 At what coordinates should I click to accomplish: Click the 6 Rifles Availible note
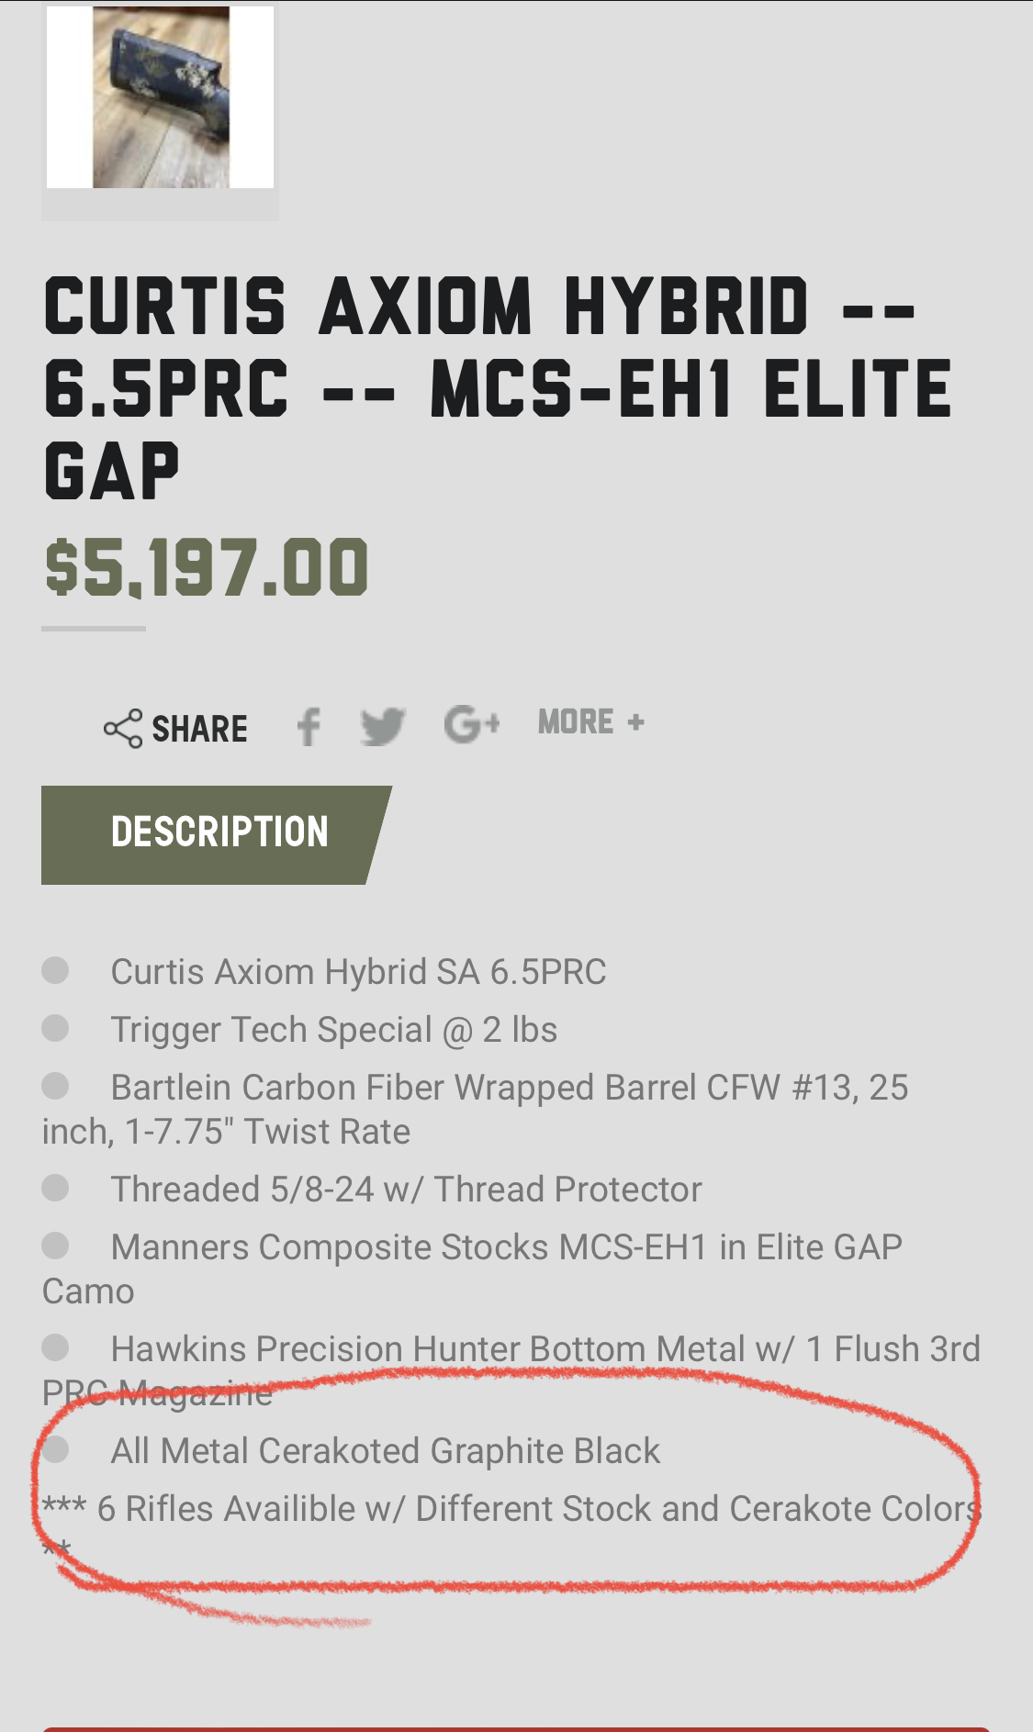point(538,1509)
